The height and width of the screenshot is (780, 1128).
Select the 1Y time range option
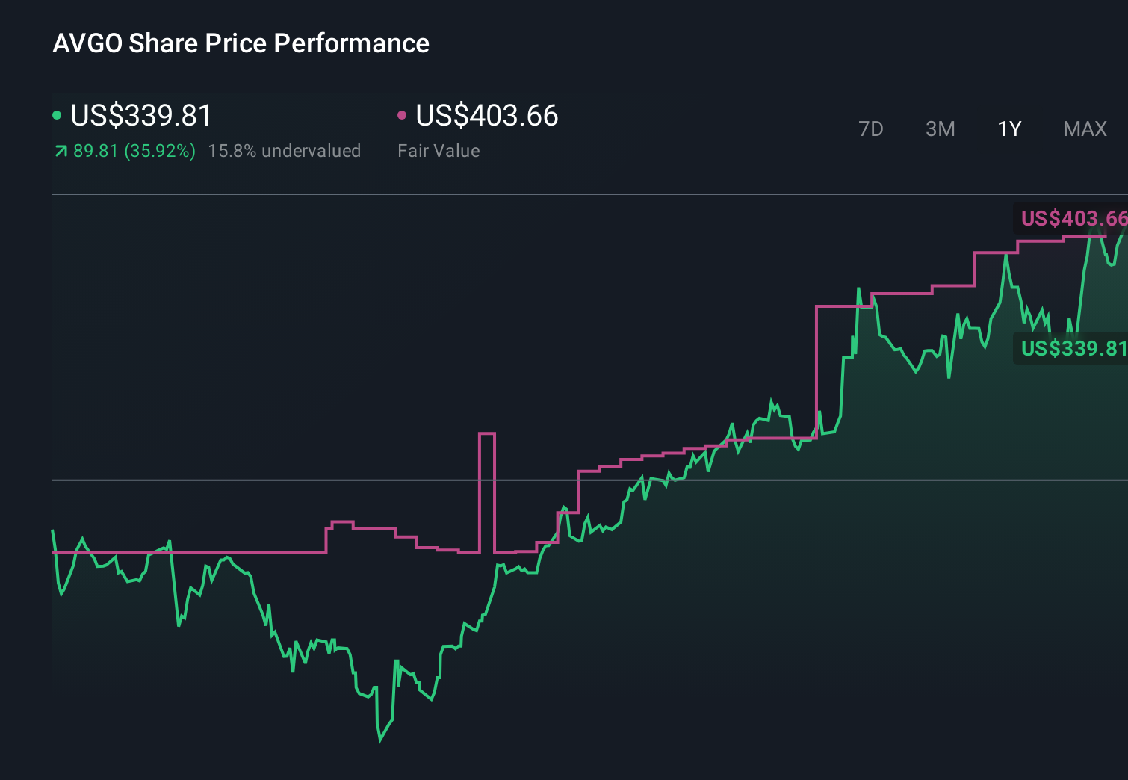coord(1008,129)
